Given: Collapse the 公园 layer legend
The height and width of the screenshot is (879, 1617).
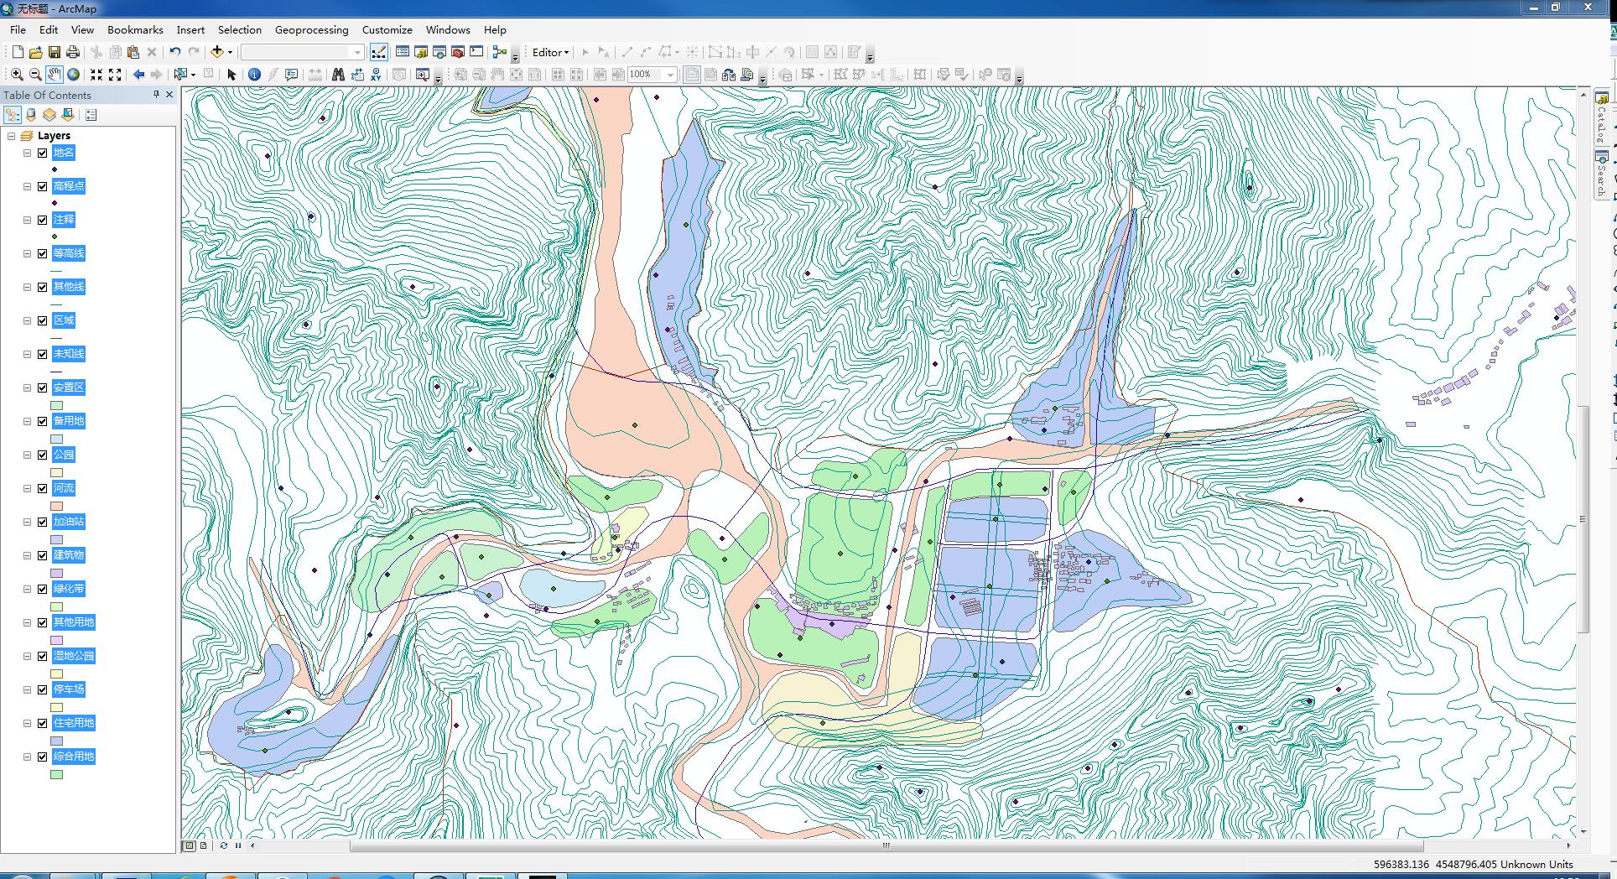Looking at the screenshot, I should (27, 455).
